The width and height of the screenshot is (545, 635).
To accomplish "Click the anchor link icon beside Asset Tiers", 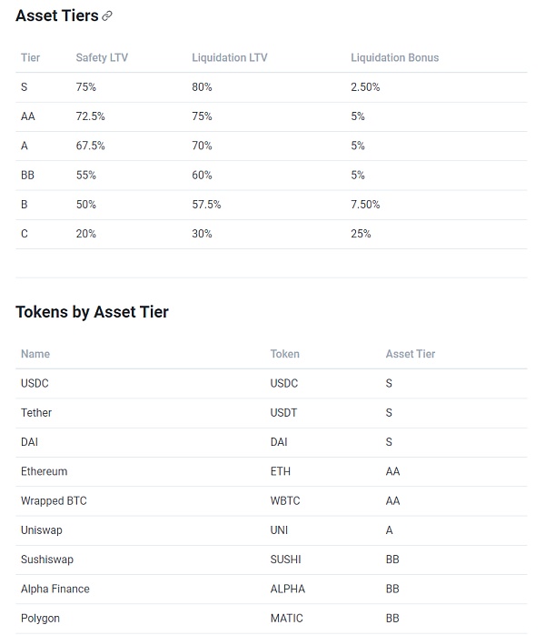I will point(107,16).
